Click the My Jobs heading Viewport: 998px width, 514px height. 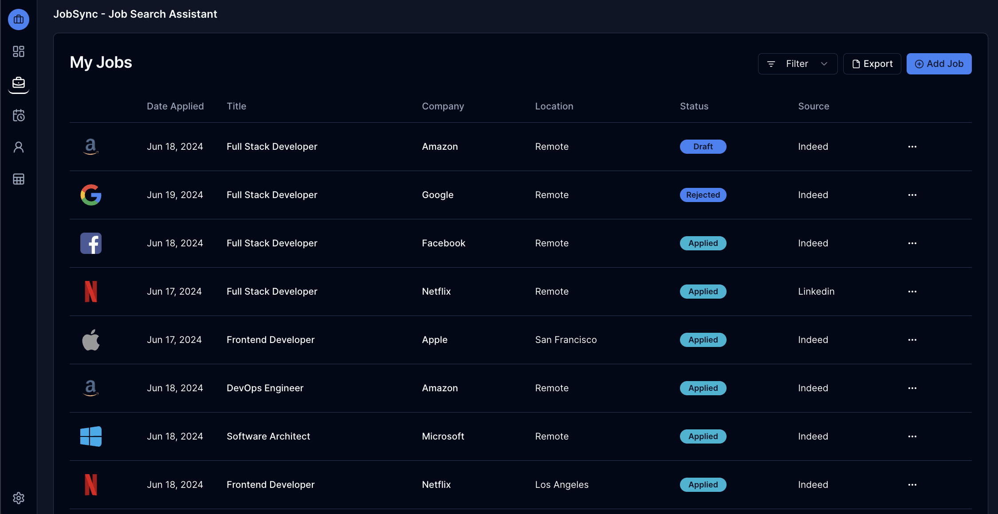(x=101, y=62)
